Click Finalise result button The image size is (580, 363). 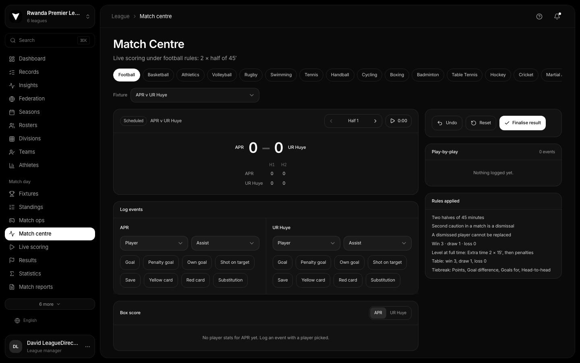[x=522, y=123]
